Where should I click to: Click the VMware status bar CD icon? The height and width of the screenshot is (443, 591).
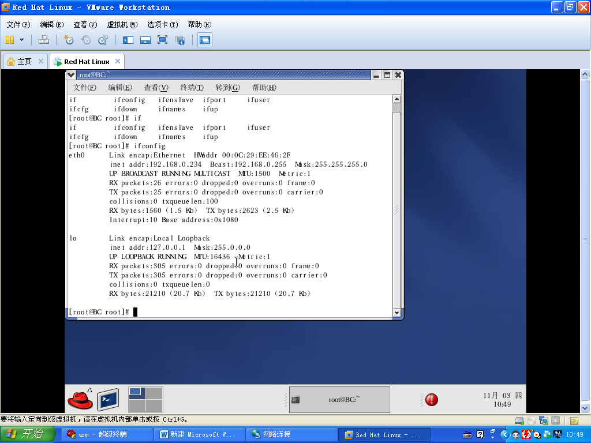pyautogui.click(x=532, y=421)
